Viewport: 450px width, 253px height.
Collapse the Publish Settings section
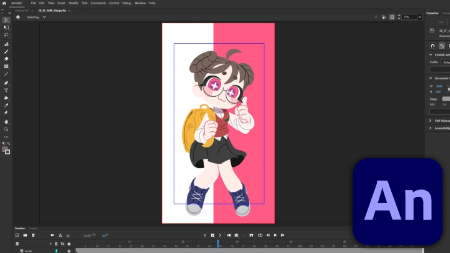click(431, 55)
